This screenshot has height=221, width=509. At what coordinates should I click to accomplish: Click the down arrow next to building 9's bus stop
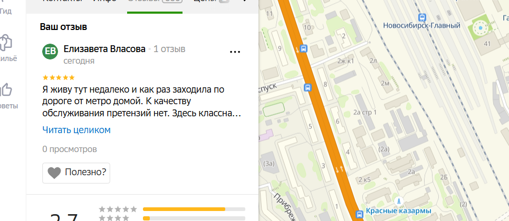[297, 50]
